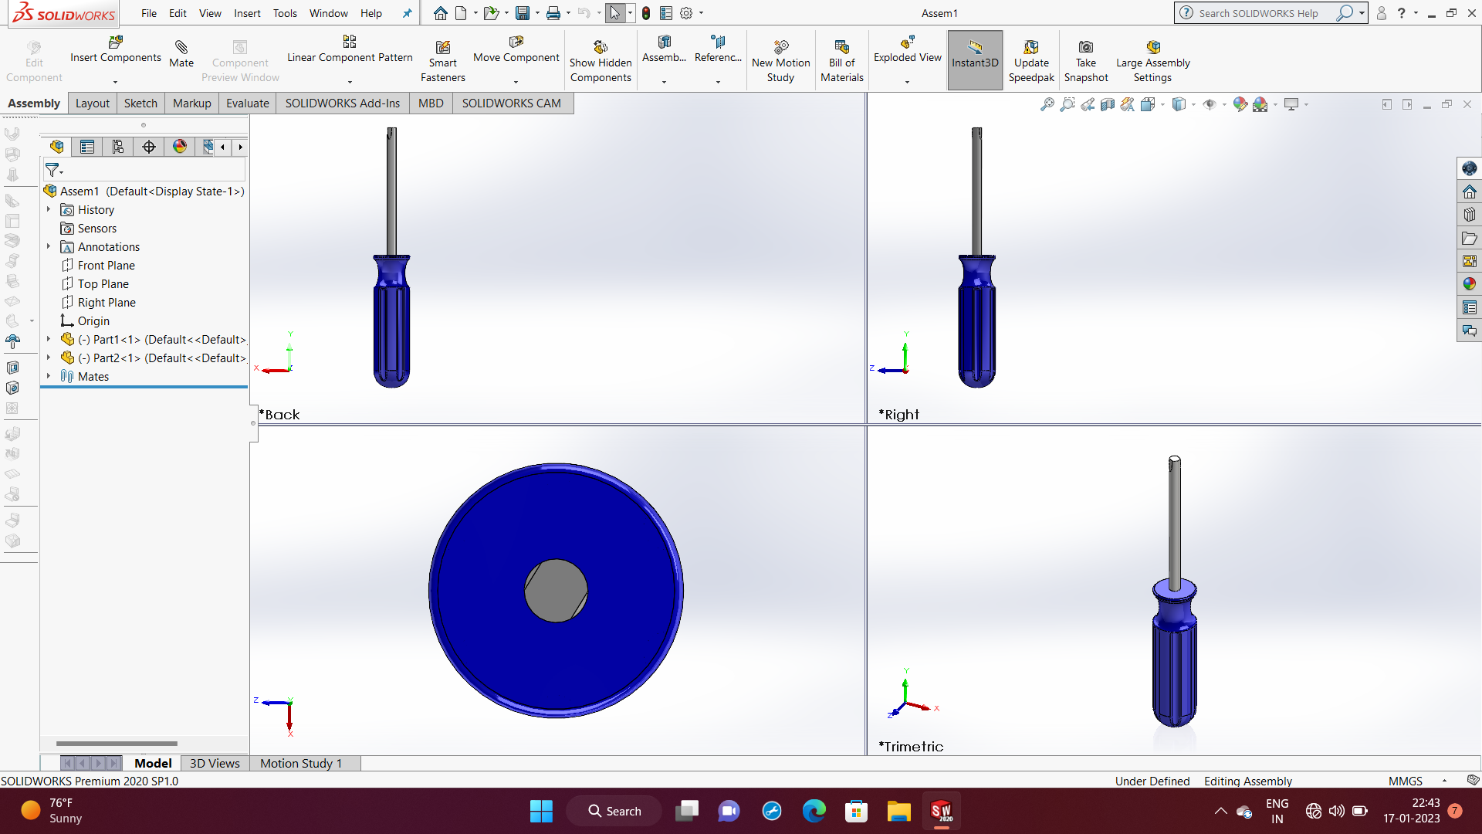Click the Rebuild traffic light icon

coord(646,13)
